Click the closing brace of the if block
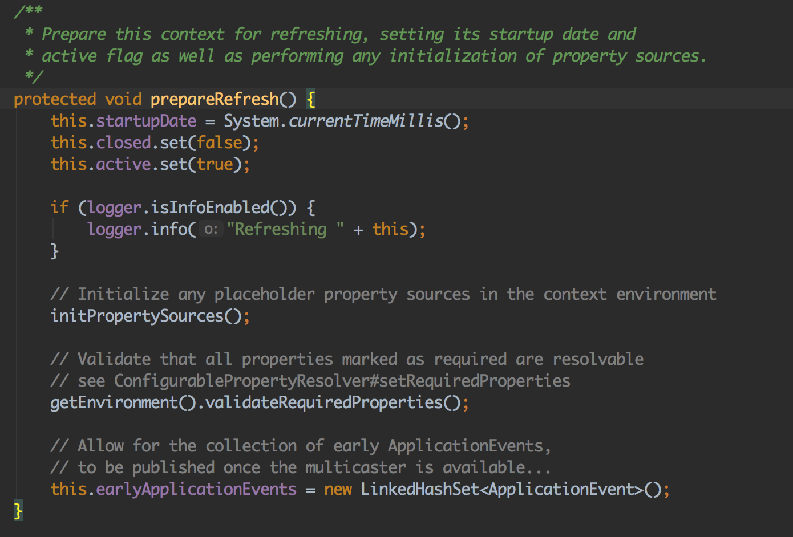793x537 pixels. (55, 251)
